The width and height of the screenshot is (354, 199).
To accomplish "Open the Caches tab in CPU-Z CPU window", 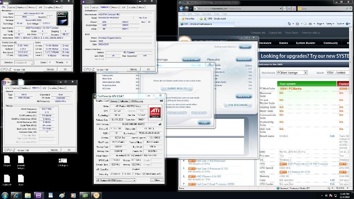I will tap(12, 7).
